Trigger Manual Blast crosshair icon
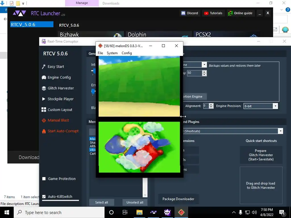 44,120
